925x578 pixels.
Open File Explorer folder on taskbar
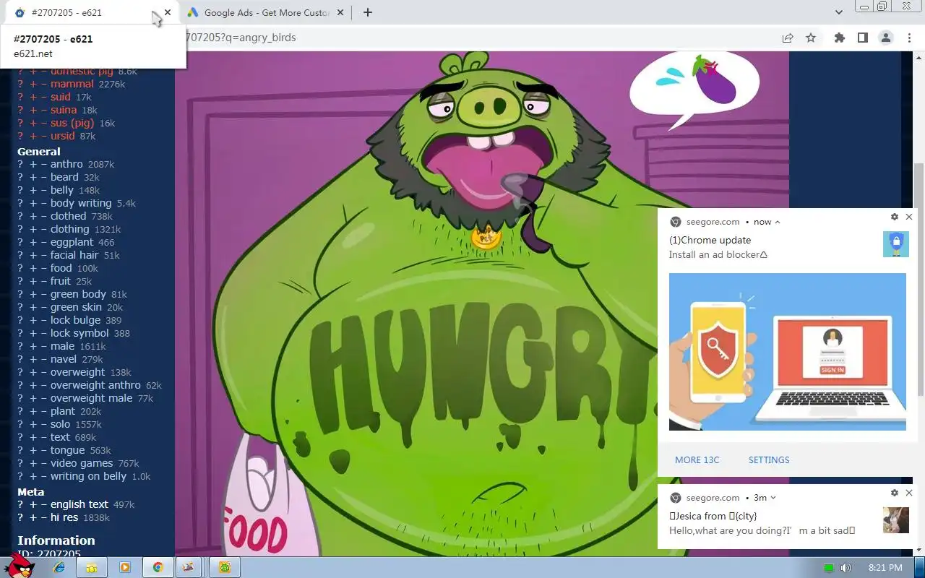(x=92, y=567)
